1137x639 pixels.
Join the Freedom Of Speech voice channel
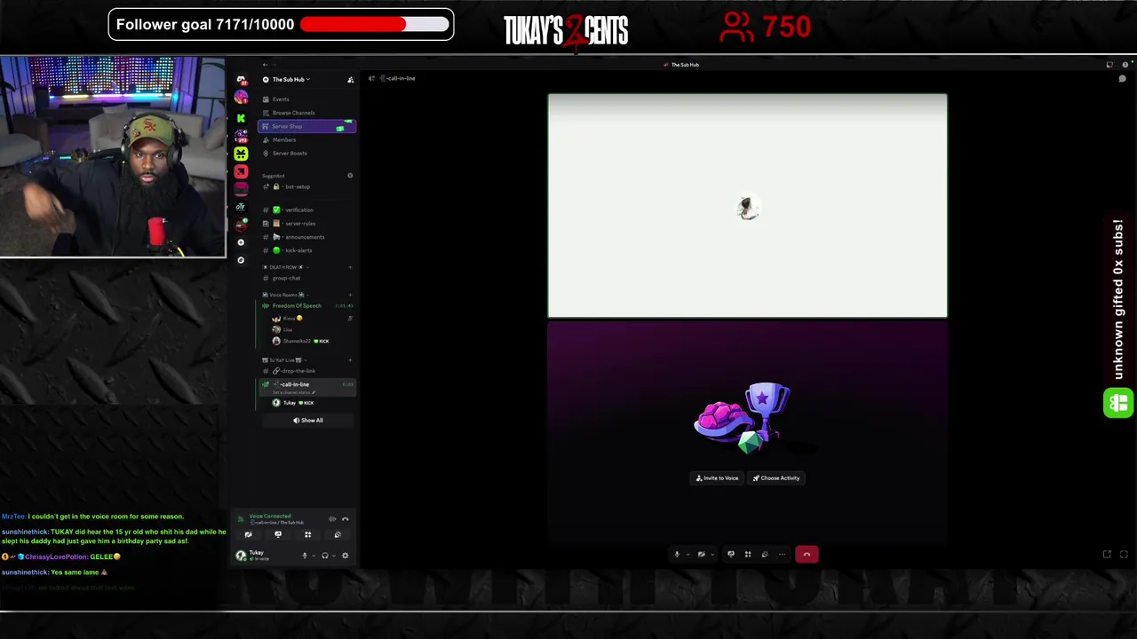tap(307, 305)
